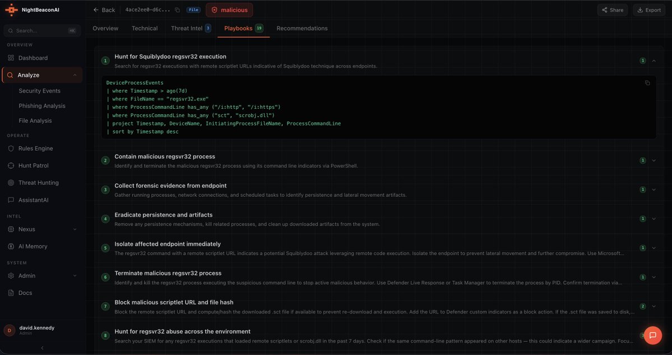
Task: Click the Share button
Action: click(x=613, y=10)
